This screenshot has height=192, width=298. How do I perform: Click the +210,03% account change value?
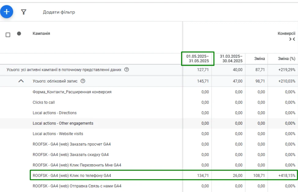(287, 81)
